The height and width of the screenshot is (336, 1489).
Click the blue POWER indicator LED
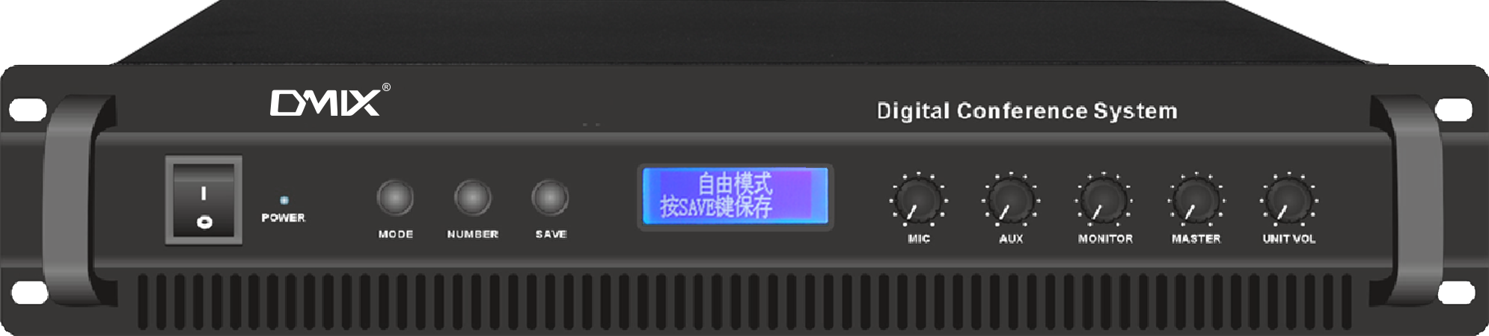pyautogui.click(x=284, y=200)
